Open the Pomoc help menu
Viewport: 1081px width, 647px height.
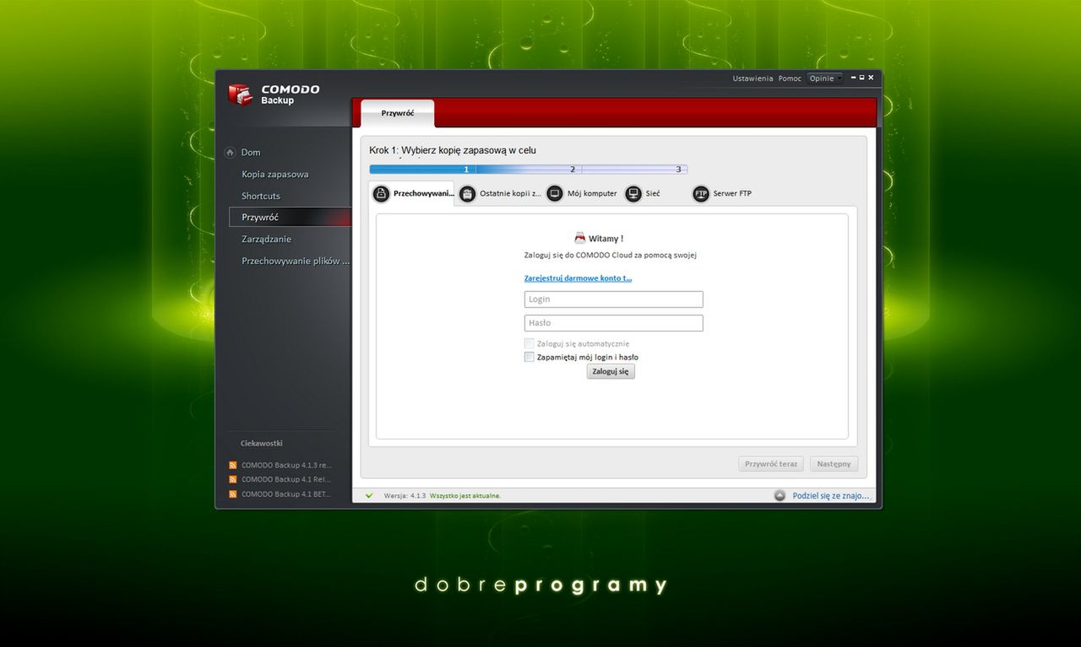[790, 78]
